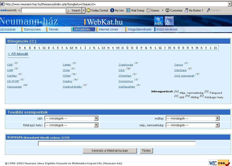Click the W3C CSS validation badge
The width and height of the screenshot is (232, 166).
pyautogui.click(x=219, y=163)
